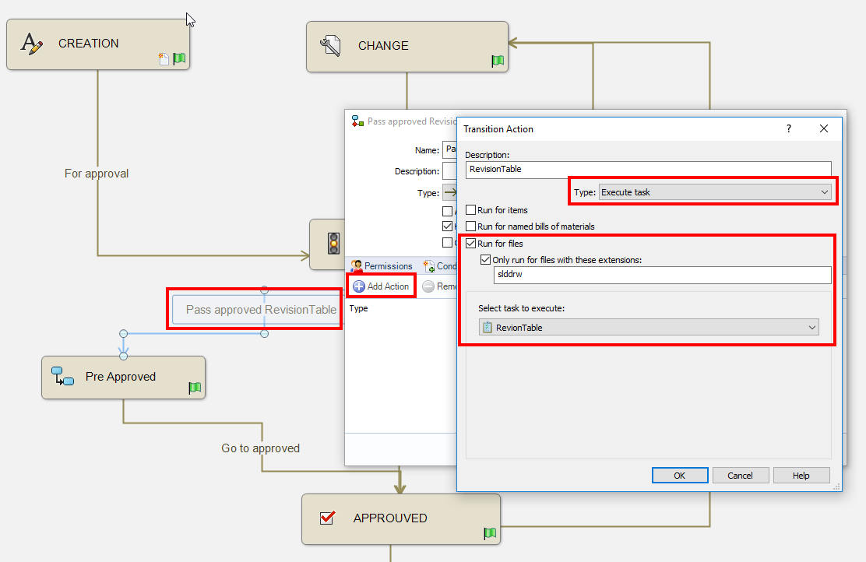The width and height of the screenshot is (866, 562).
Task: Click the Cancel button
Action: pos(740,476)
